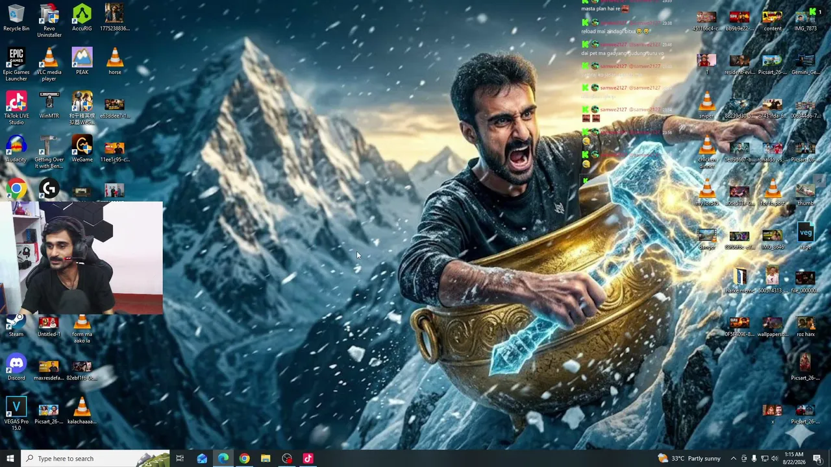Select the Gemini_Ge... image file
Viewport: 831px width, 467px height.
coord(805,64)
